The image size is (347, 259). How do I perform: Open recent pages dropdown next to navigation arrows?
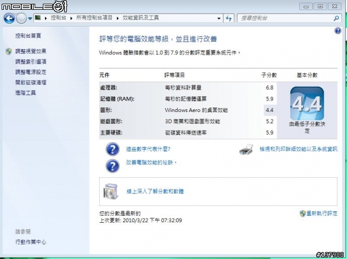click(30, 18)
